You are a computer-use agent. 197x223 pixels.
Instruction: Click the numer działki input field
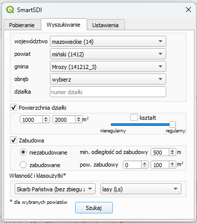(x=108, y=92)
